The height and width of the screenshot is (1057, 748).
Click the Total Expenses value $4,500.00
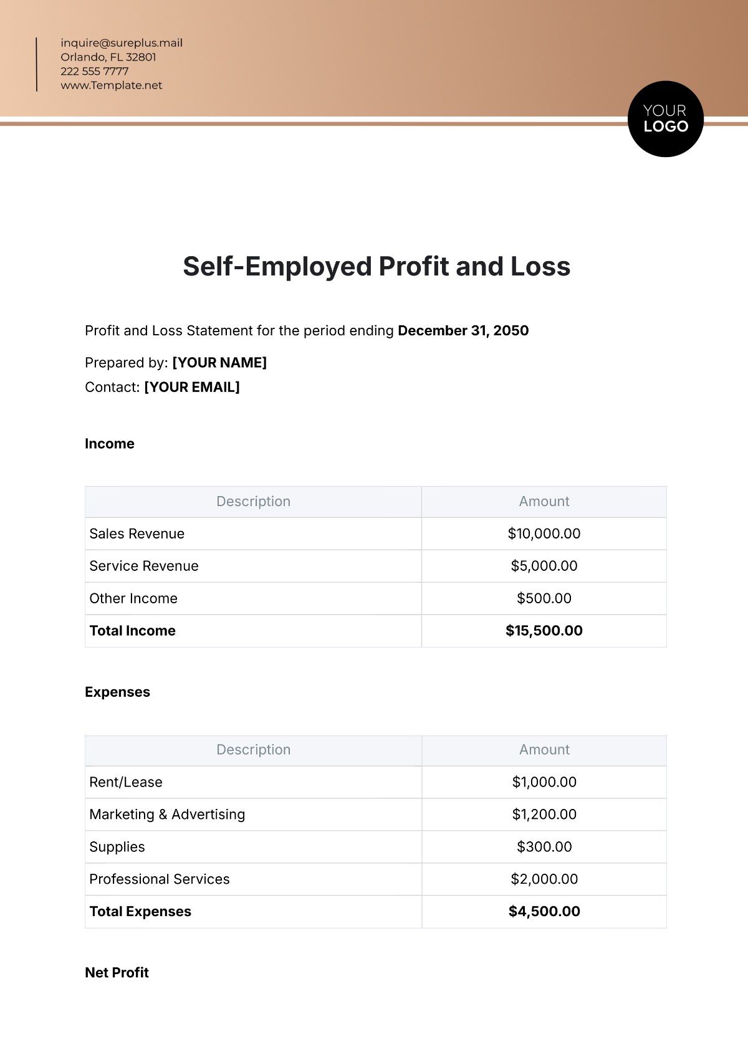[544, 912]
